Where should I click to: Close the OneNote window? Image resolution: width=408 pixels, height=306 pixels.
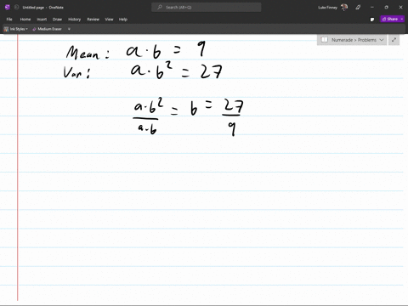tap(400, 8)
